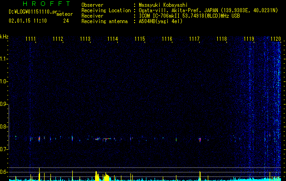The image size is (286, 181).
Task: Click the 1114 time tick label
Action: [x=113, y=39]
